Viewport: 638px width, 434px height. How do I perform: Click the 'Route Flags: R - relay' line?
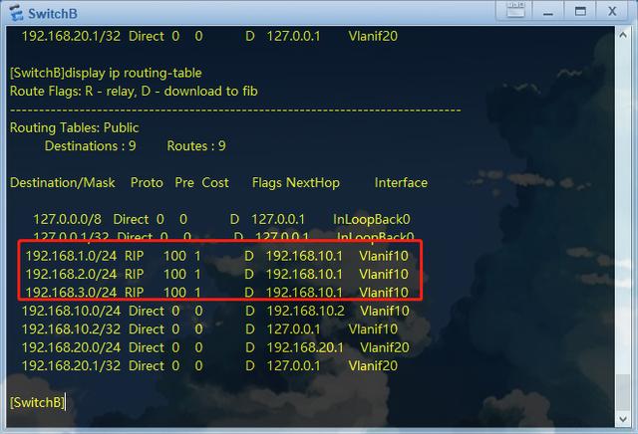coord(134,91)
